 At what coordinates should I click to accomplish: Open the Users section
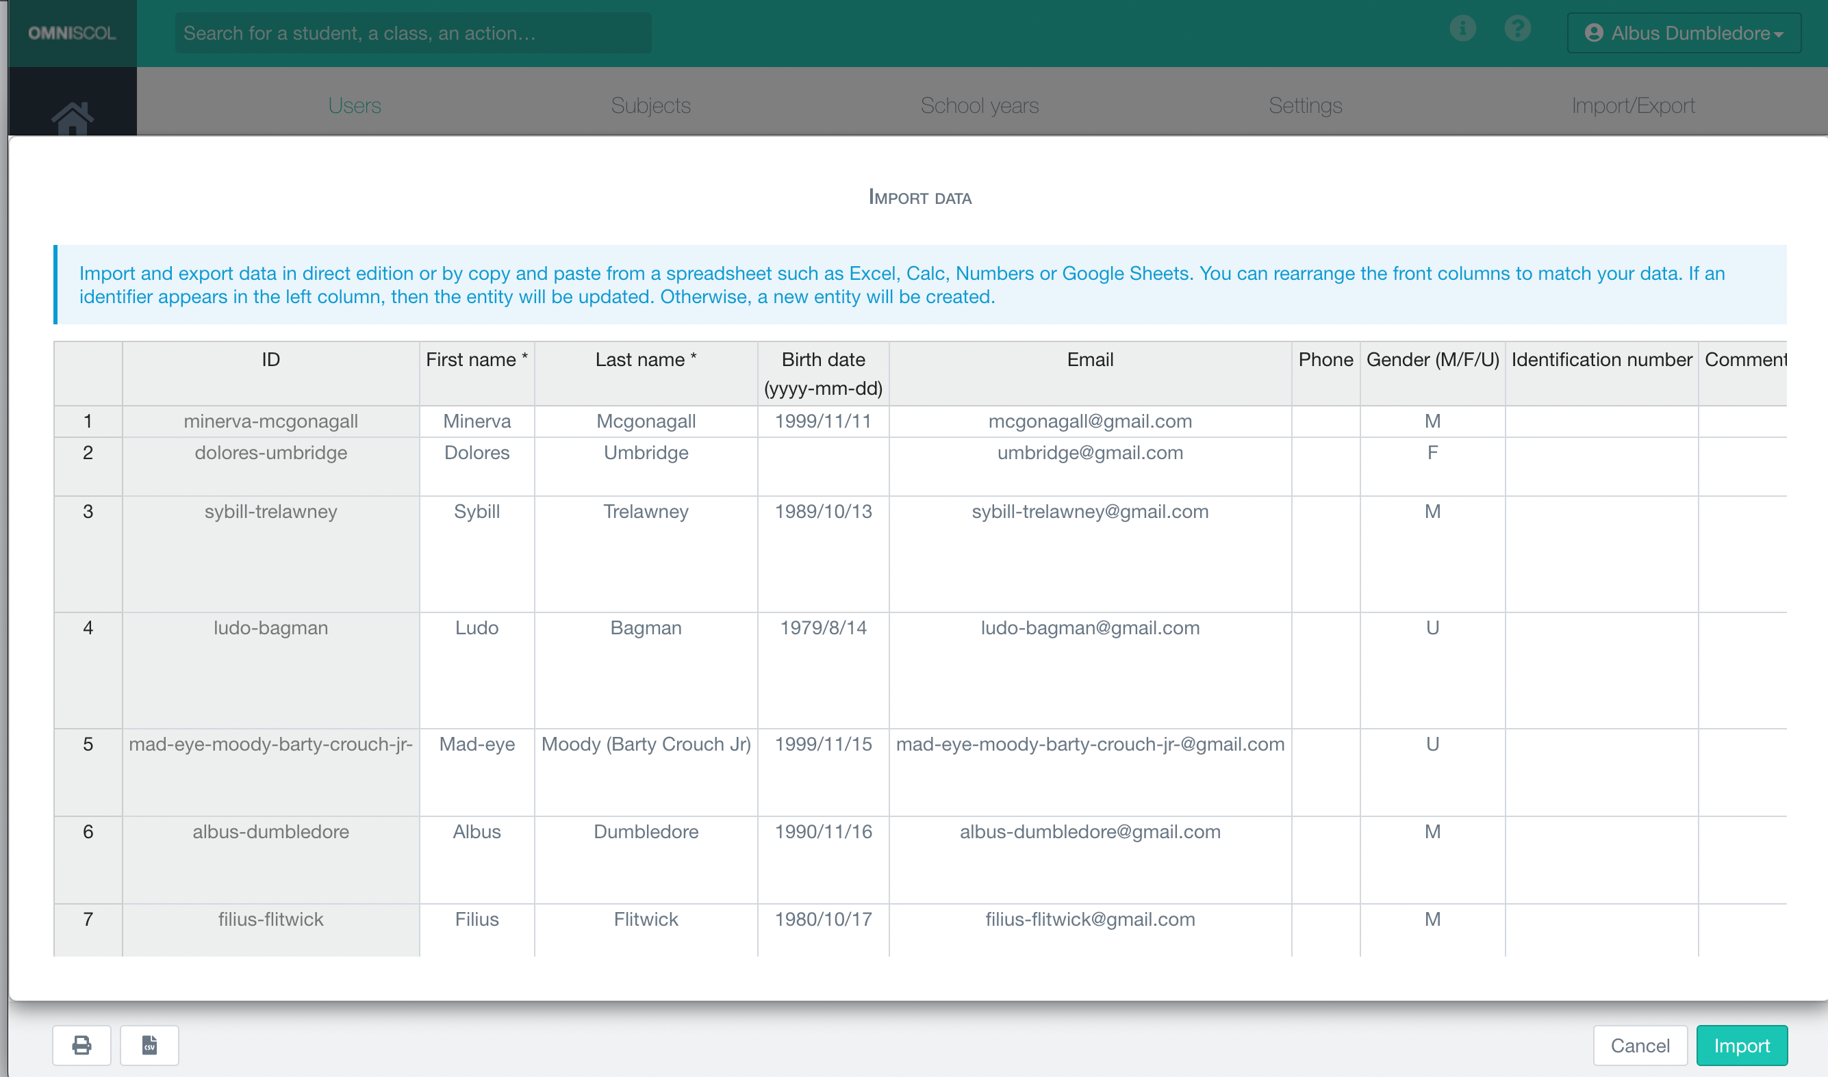354,105
